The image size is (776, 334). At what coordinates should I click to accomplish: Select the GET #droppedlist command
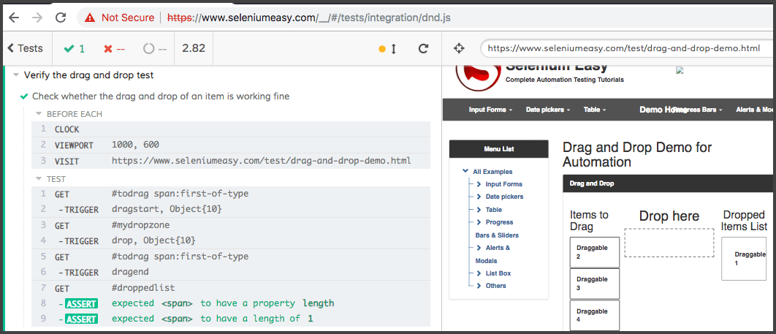(x=231, y=287)
